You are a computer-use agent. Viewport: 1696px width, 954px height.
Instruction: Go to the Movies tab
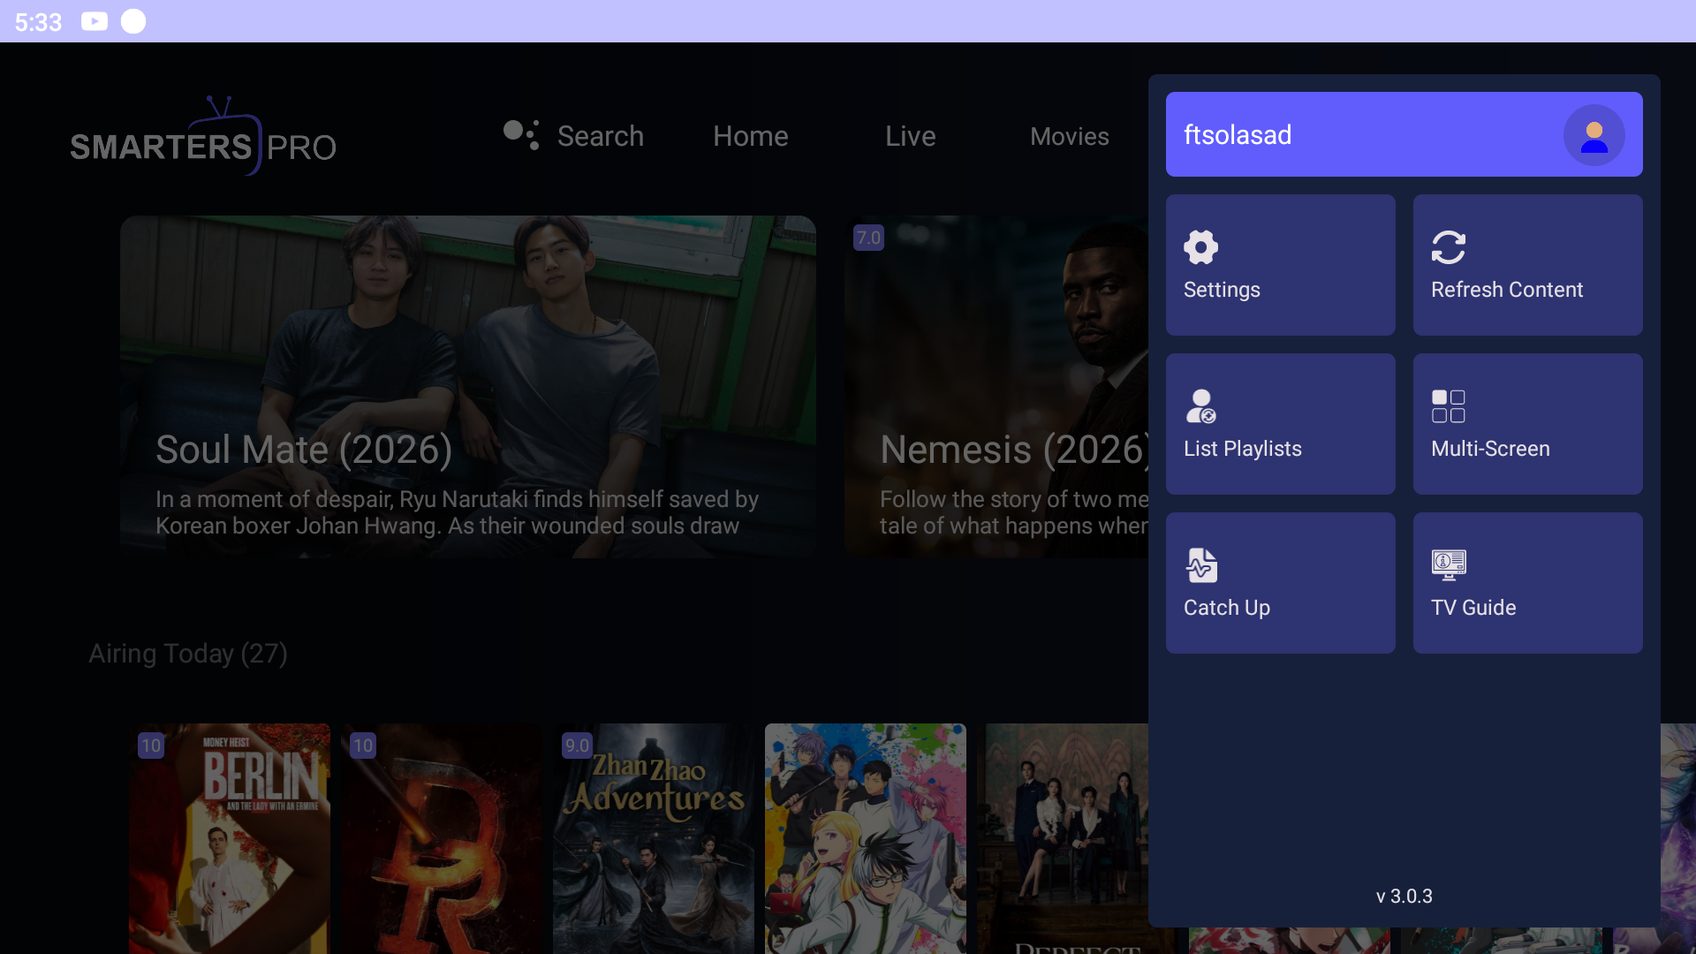[1070, 136]
